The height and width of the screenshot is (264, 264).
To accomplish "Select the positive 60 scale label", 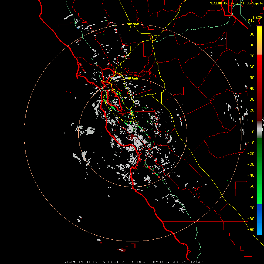I will click(252, 67).
